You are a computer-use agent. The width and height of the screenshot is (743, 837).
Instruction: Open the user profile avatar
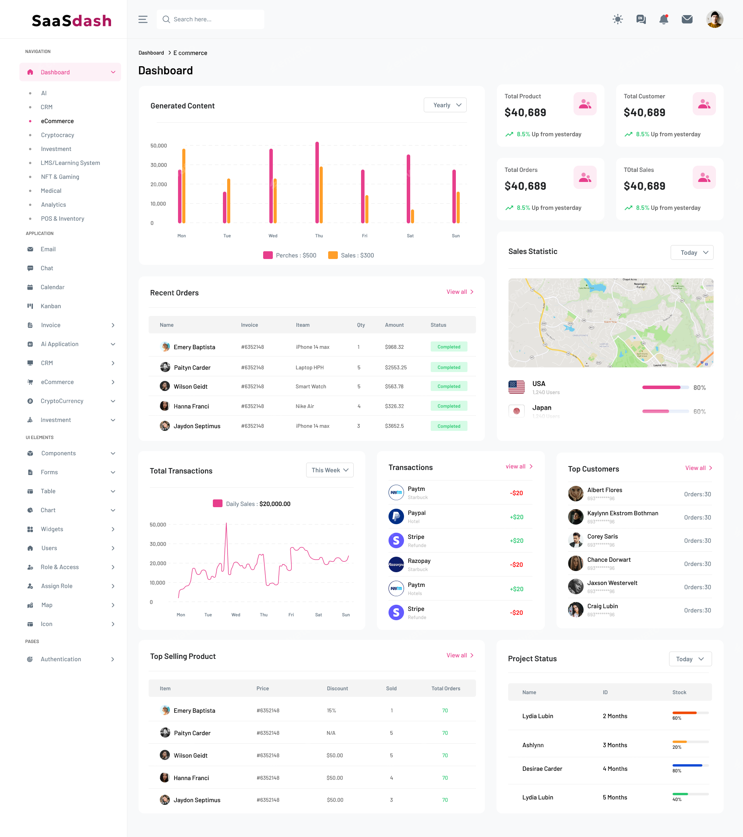[x=714, y=19]
